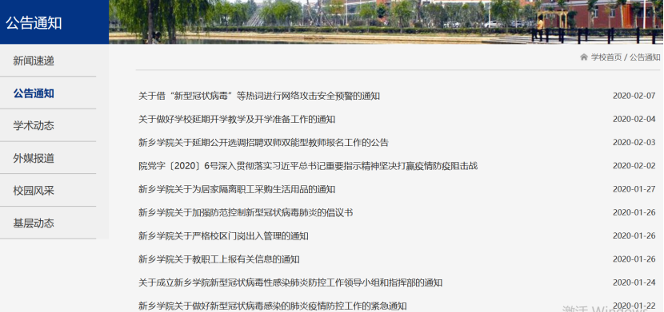Open the 双师双能型教师报名 announcement
This screenshot has height=312, width=664.
263,143
